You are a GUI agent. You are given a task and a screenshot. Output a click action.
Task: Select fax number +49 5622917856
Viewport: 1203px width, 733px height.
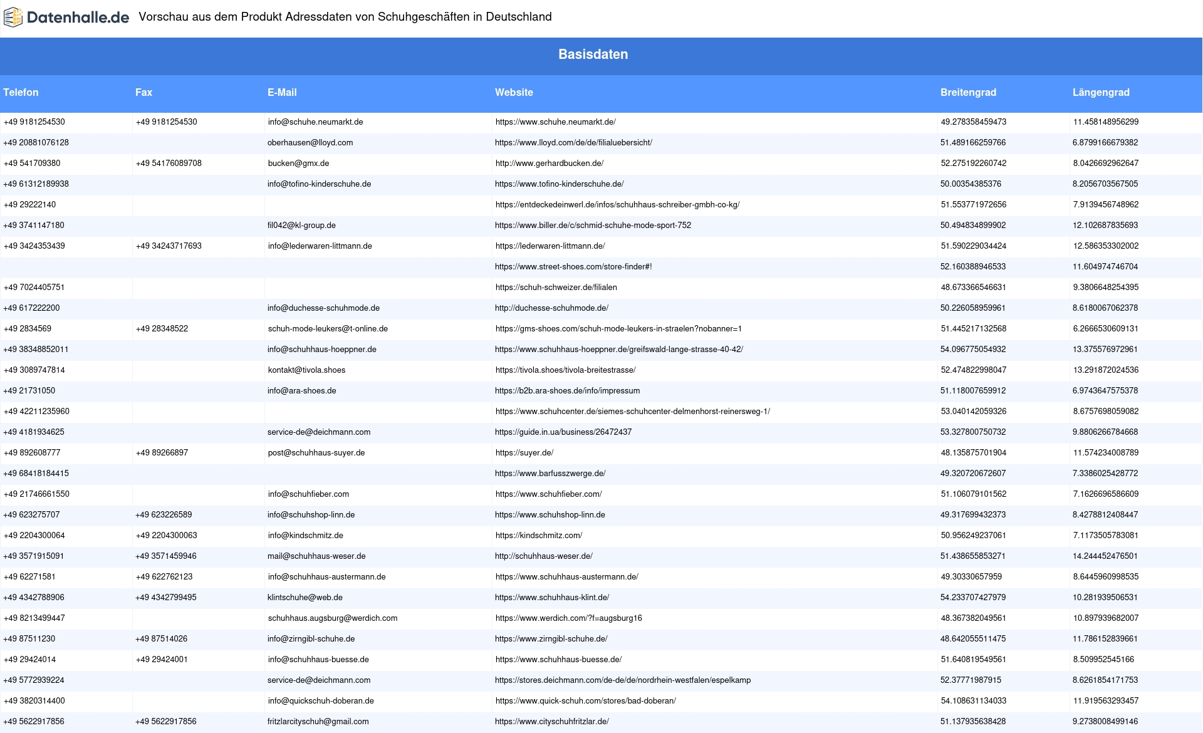click(x=166, y=722)
